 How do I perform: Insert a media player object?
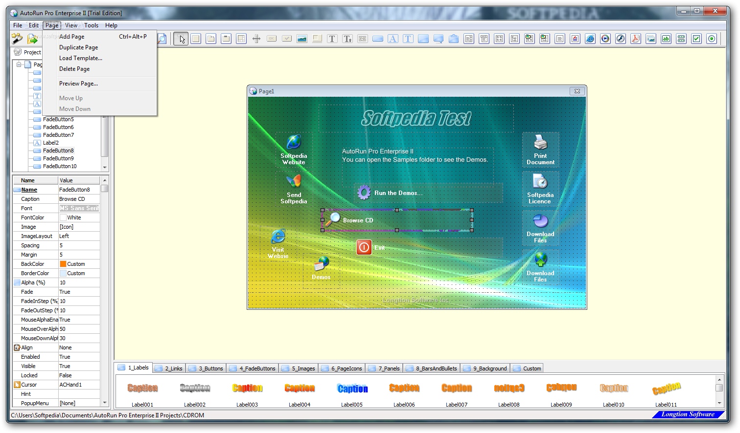[x=605, y=39]
